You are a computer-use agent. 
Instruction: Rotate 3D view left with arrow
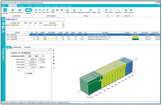pyautogui.click(x=53, y=51)
